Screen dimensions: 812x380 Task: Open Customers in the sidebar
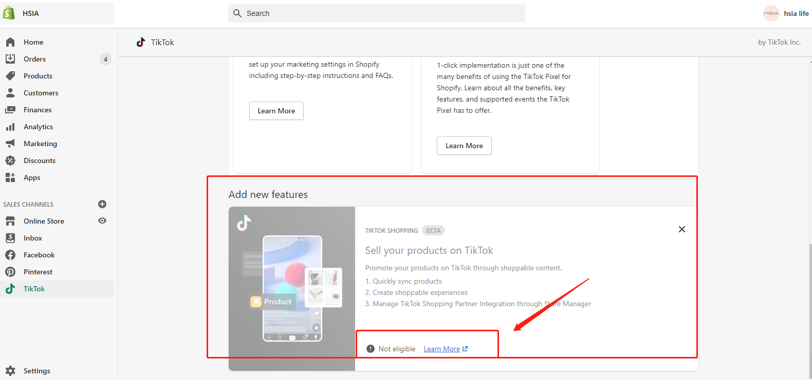41,93
